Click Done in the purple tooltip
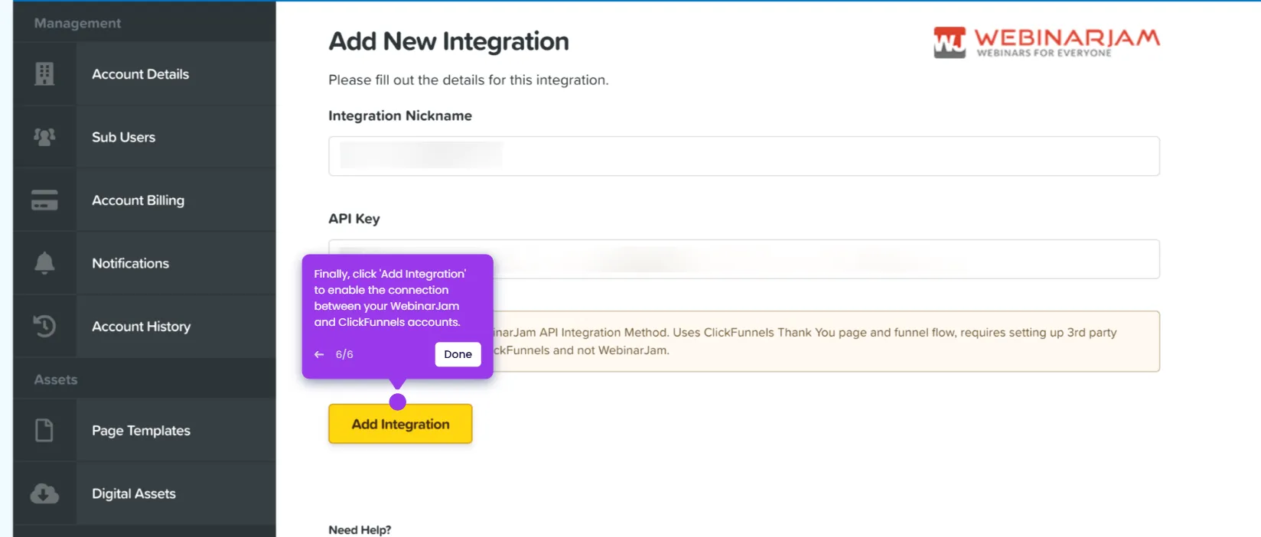1261x537 pixels. pyautogui.click(x=458, y=354)
